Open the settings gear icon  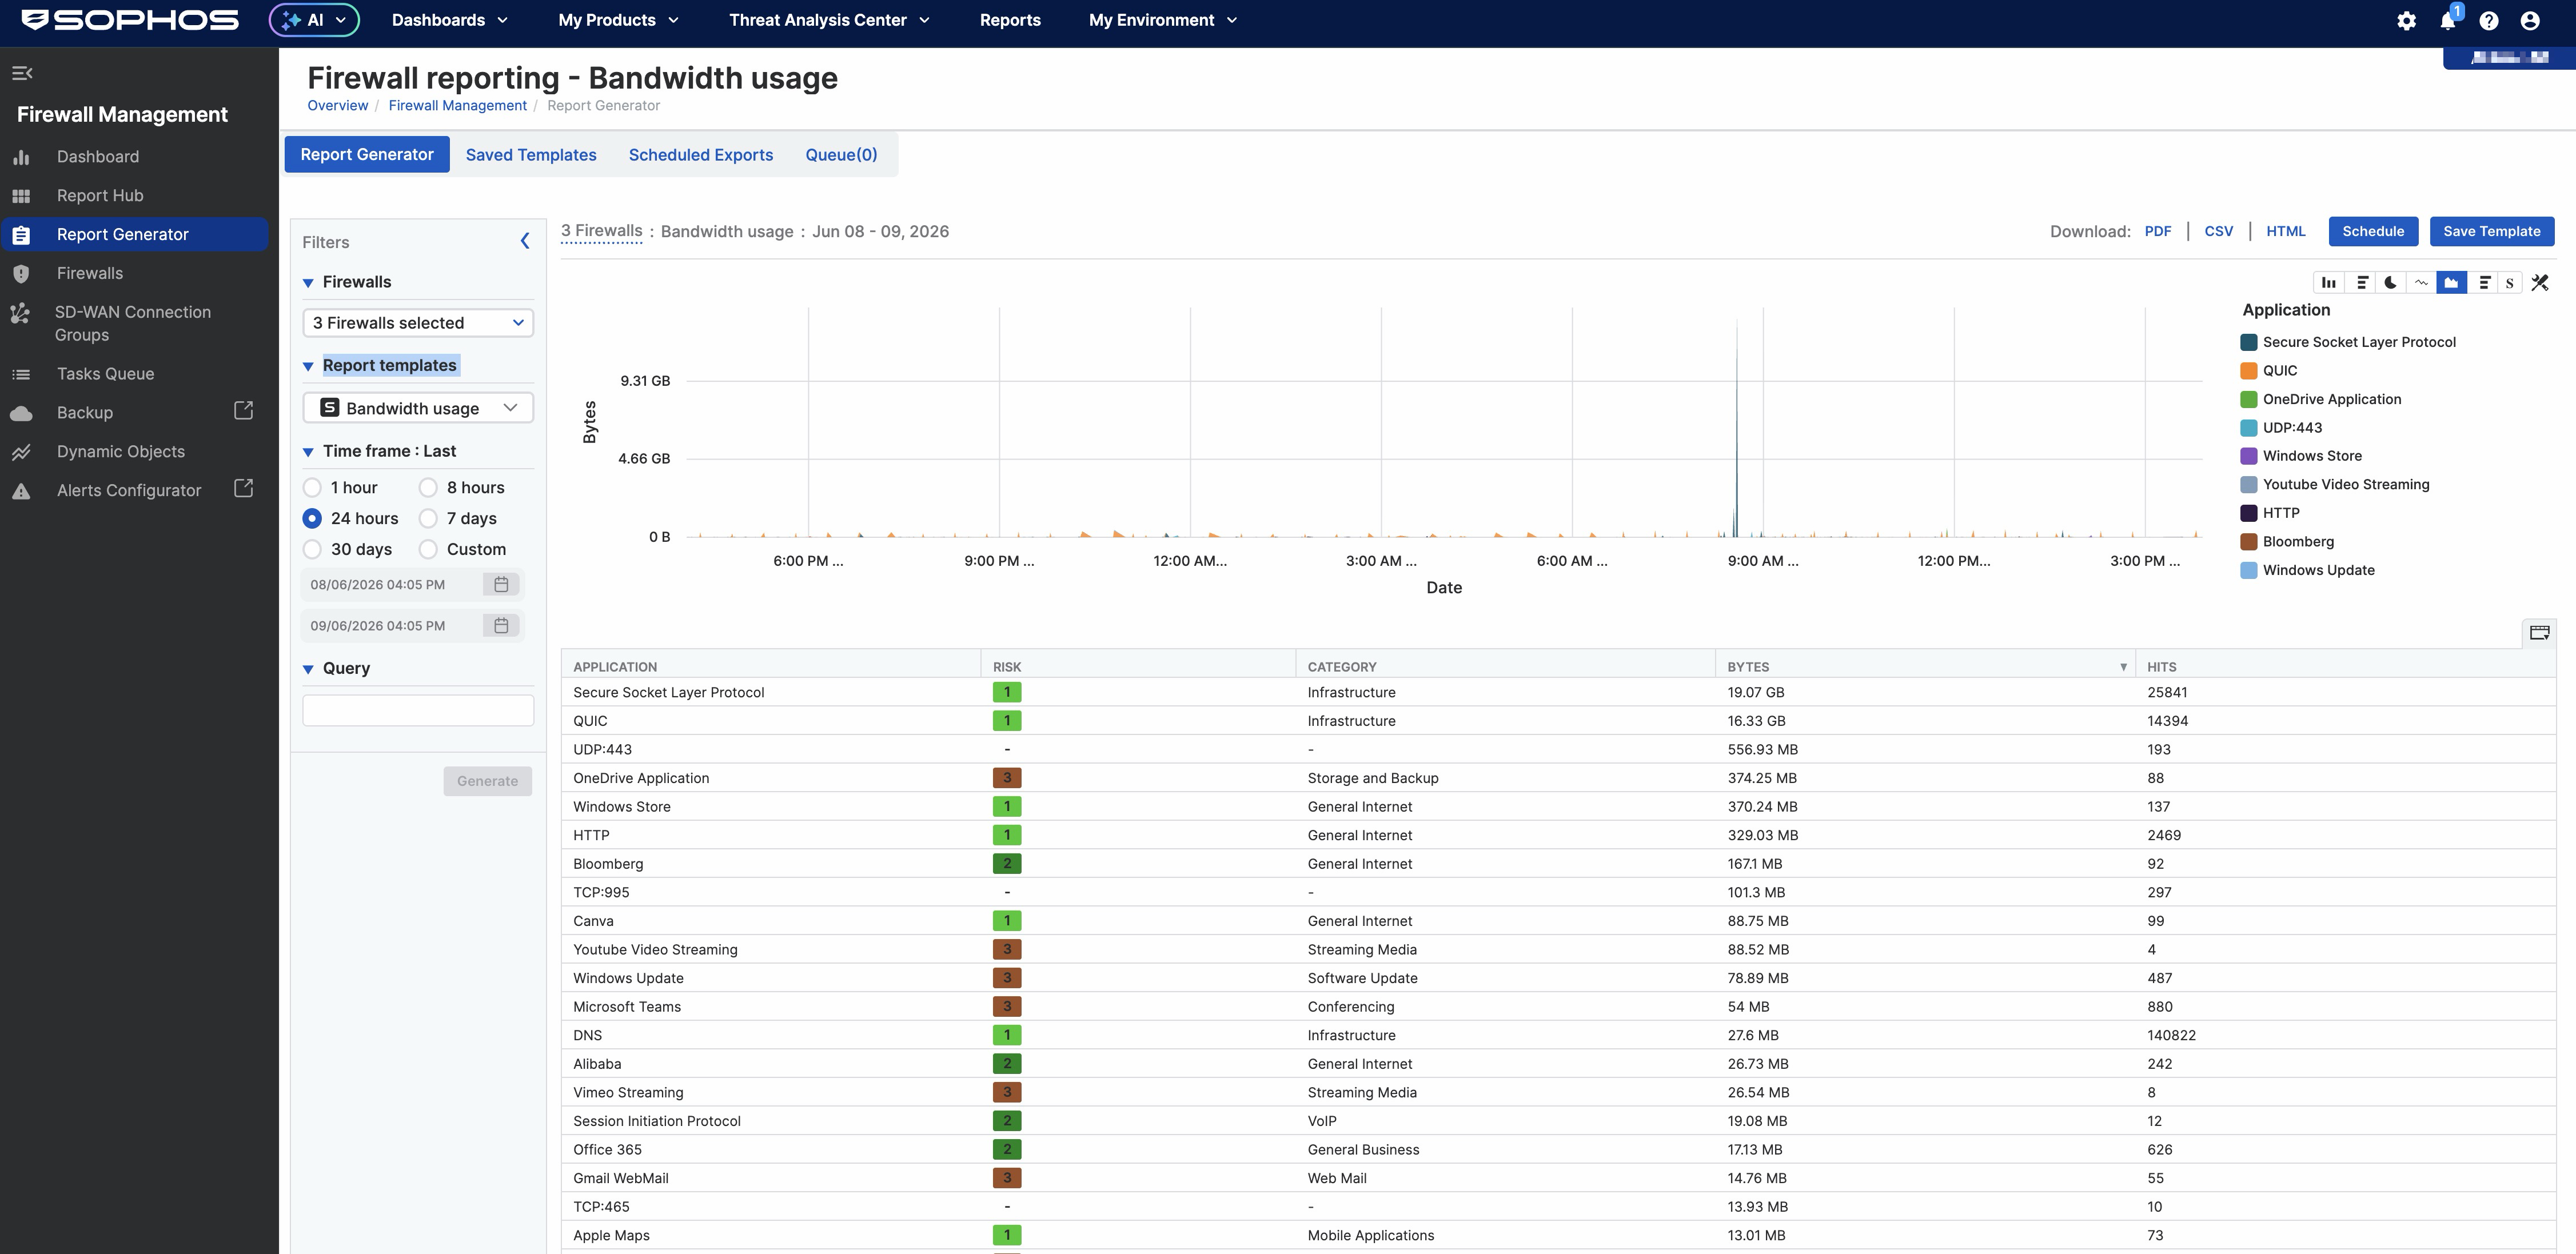pos(2406,21)
